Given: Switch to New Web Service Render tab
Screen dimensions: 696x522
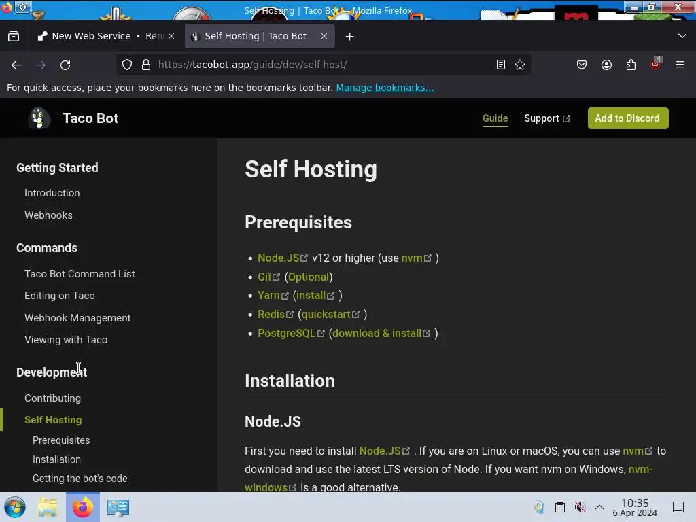Looking at the screenshot, I should point(105,37).
